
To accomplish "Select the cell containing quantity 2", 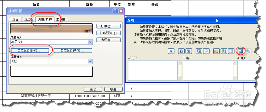I will point(131,88).
